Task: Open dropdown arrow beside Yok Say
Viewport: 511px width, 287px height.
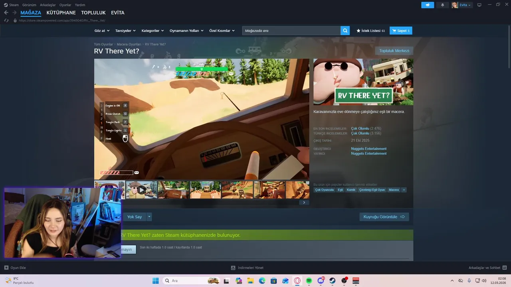Action: pos(149,217)
